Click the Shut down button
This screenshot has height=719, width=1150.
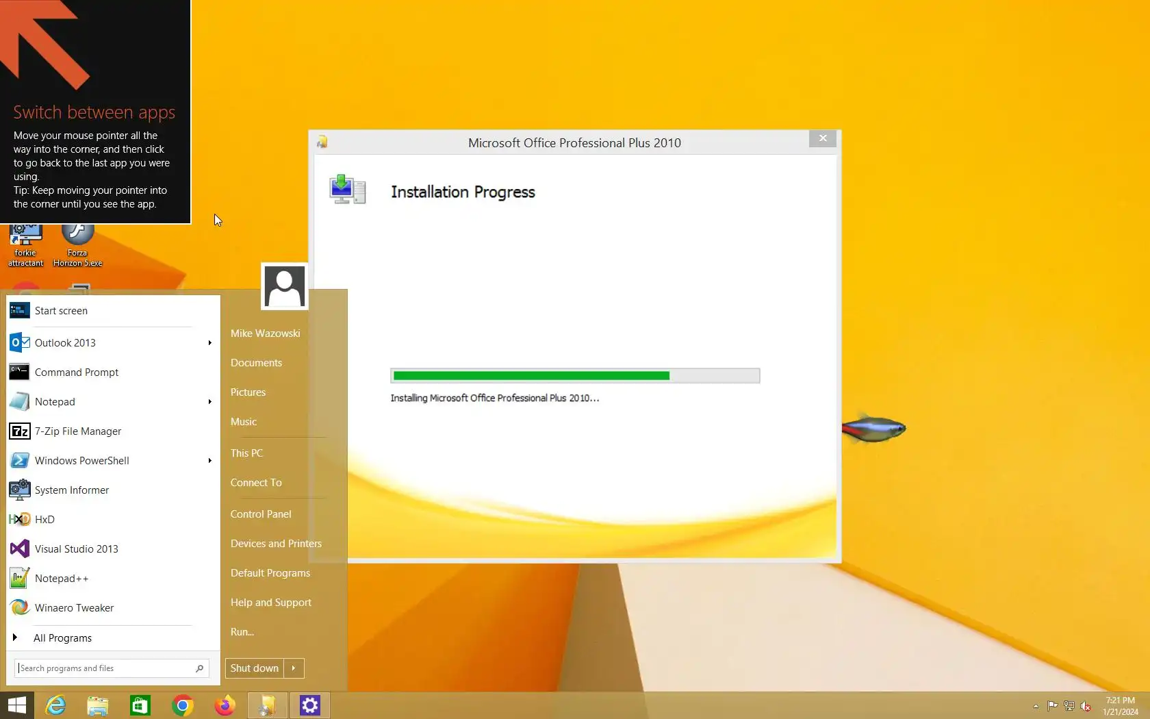tap(255, 668)
